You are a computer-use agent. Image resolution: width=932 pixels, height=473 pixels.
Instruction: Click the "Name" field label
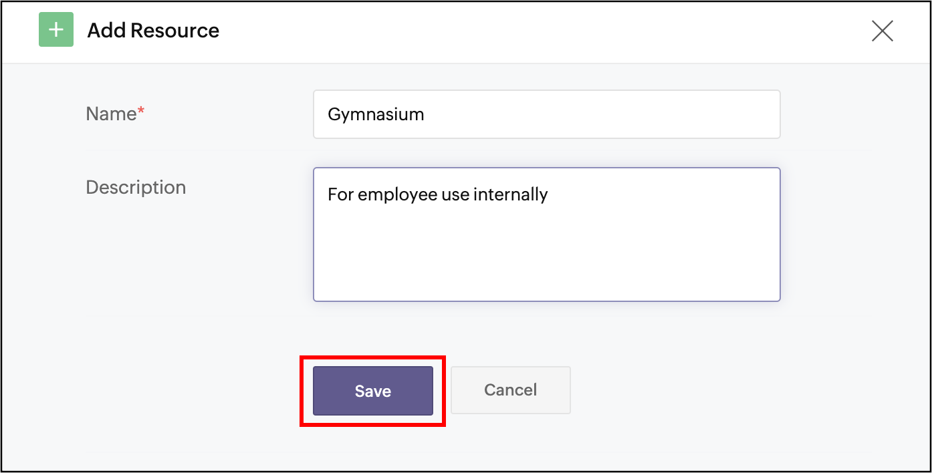pos(111,114)
